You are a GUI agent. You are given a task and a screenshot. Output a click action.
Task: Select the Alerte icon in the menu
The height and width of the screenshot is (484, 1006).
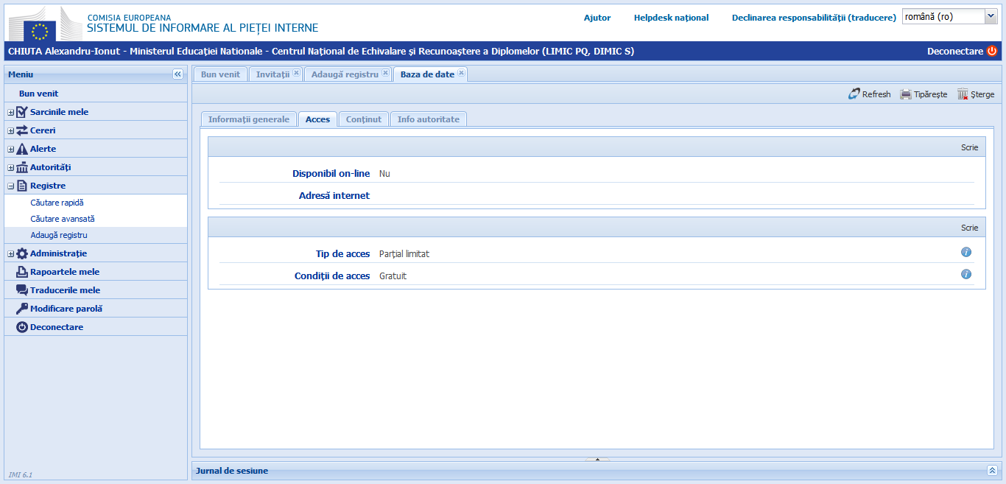click(21, 148)
